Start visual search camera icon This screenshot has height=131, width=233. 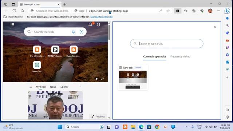82,32
